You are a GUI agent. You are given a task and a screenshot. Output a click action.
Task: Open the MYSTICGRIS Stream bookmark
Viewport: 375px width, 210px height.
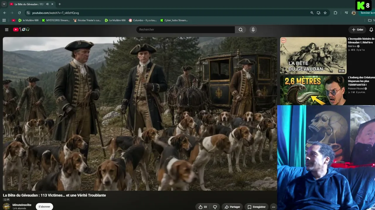56,20
